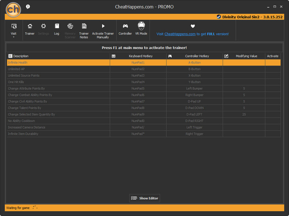Click the Y-Button controller hotkey cell
289x216 pixels.
coord(195,82)
